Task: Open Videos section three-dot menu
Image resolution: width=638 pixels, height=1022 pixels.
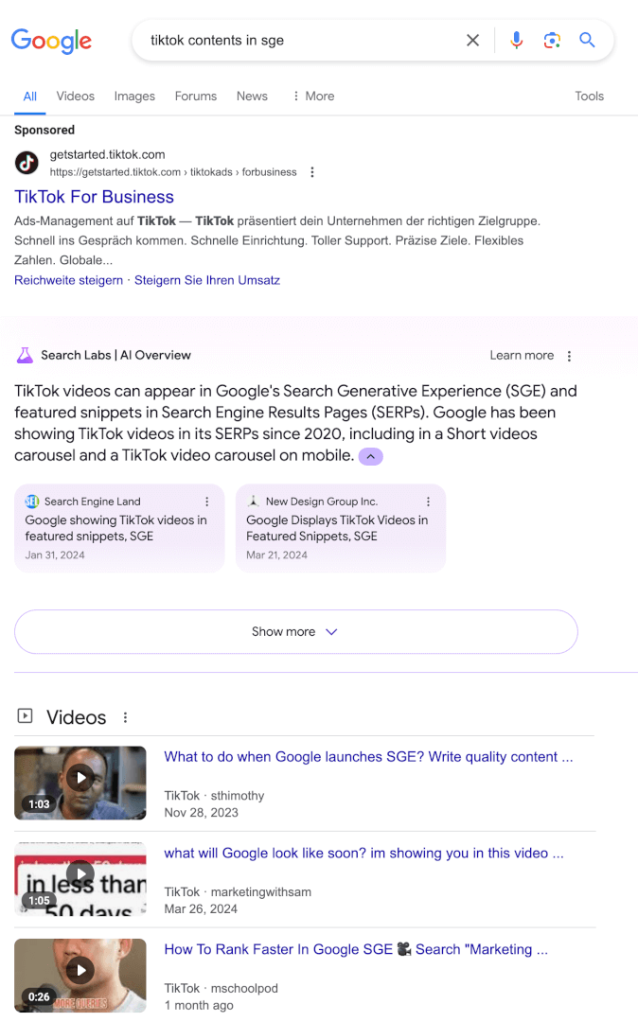Action: 125,717
